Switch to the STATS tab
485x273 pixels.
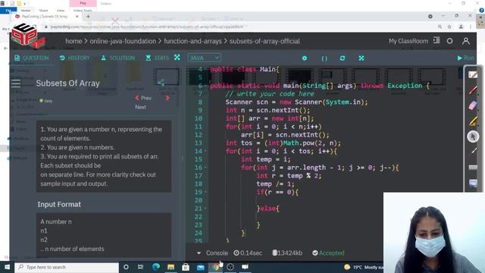coord(157,58)
